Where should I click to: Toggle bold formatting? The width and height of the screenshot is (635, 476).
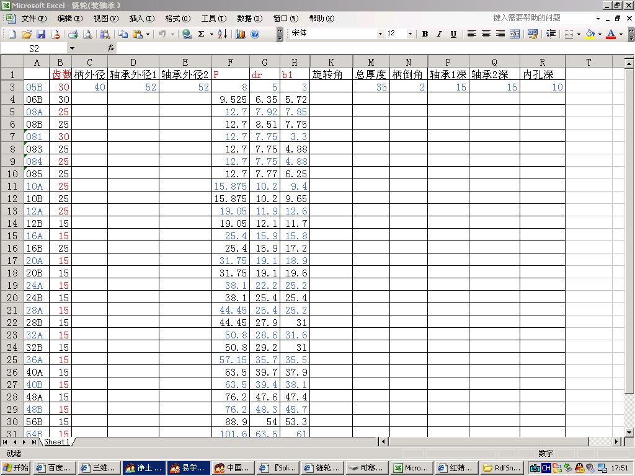[x=425, y=34]
